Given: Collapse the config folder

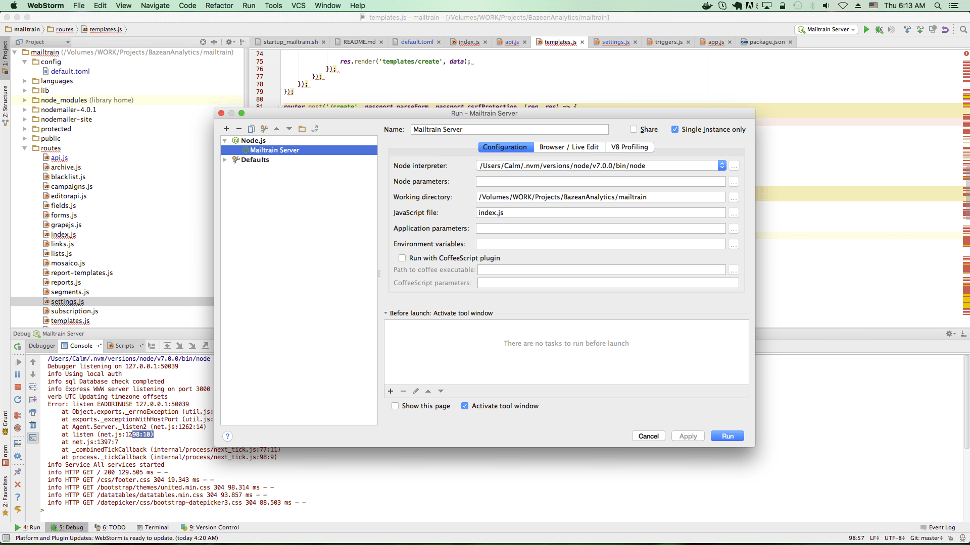Looking at the screenshot, I should [x=24, y=62].
